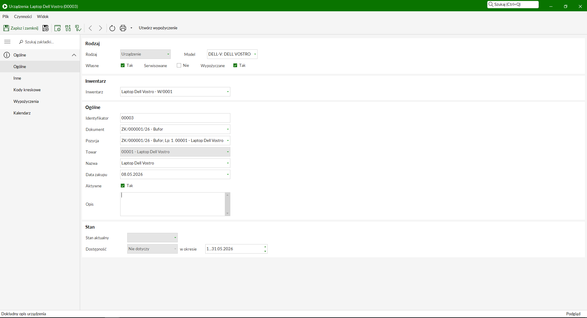
Task: Toggle the hamburger sidebar menu icon
Action: [7, 42]
